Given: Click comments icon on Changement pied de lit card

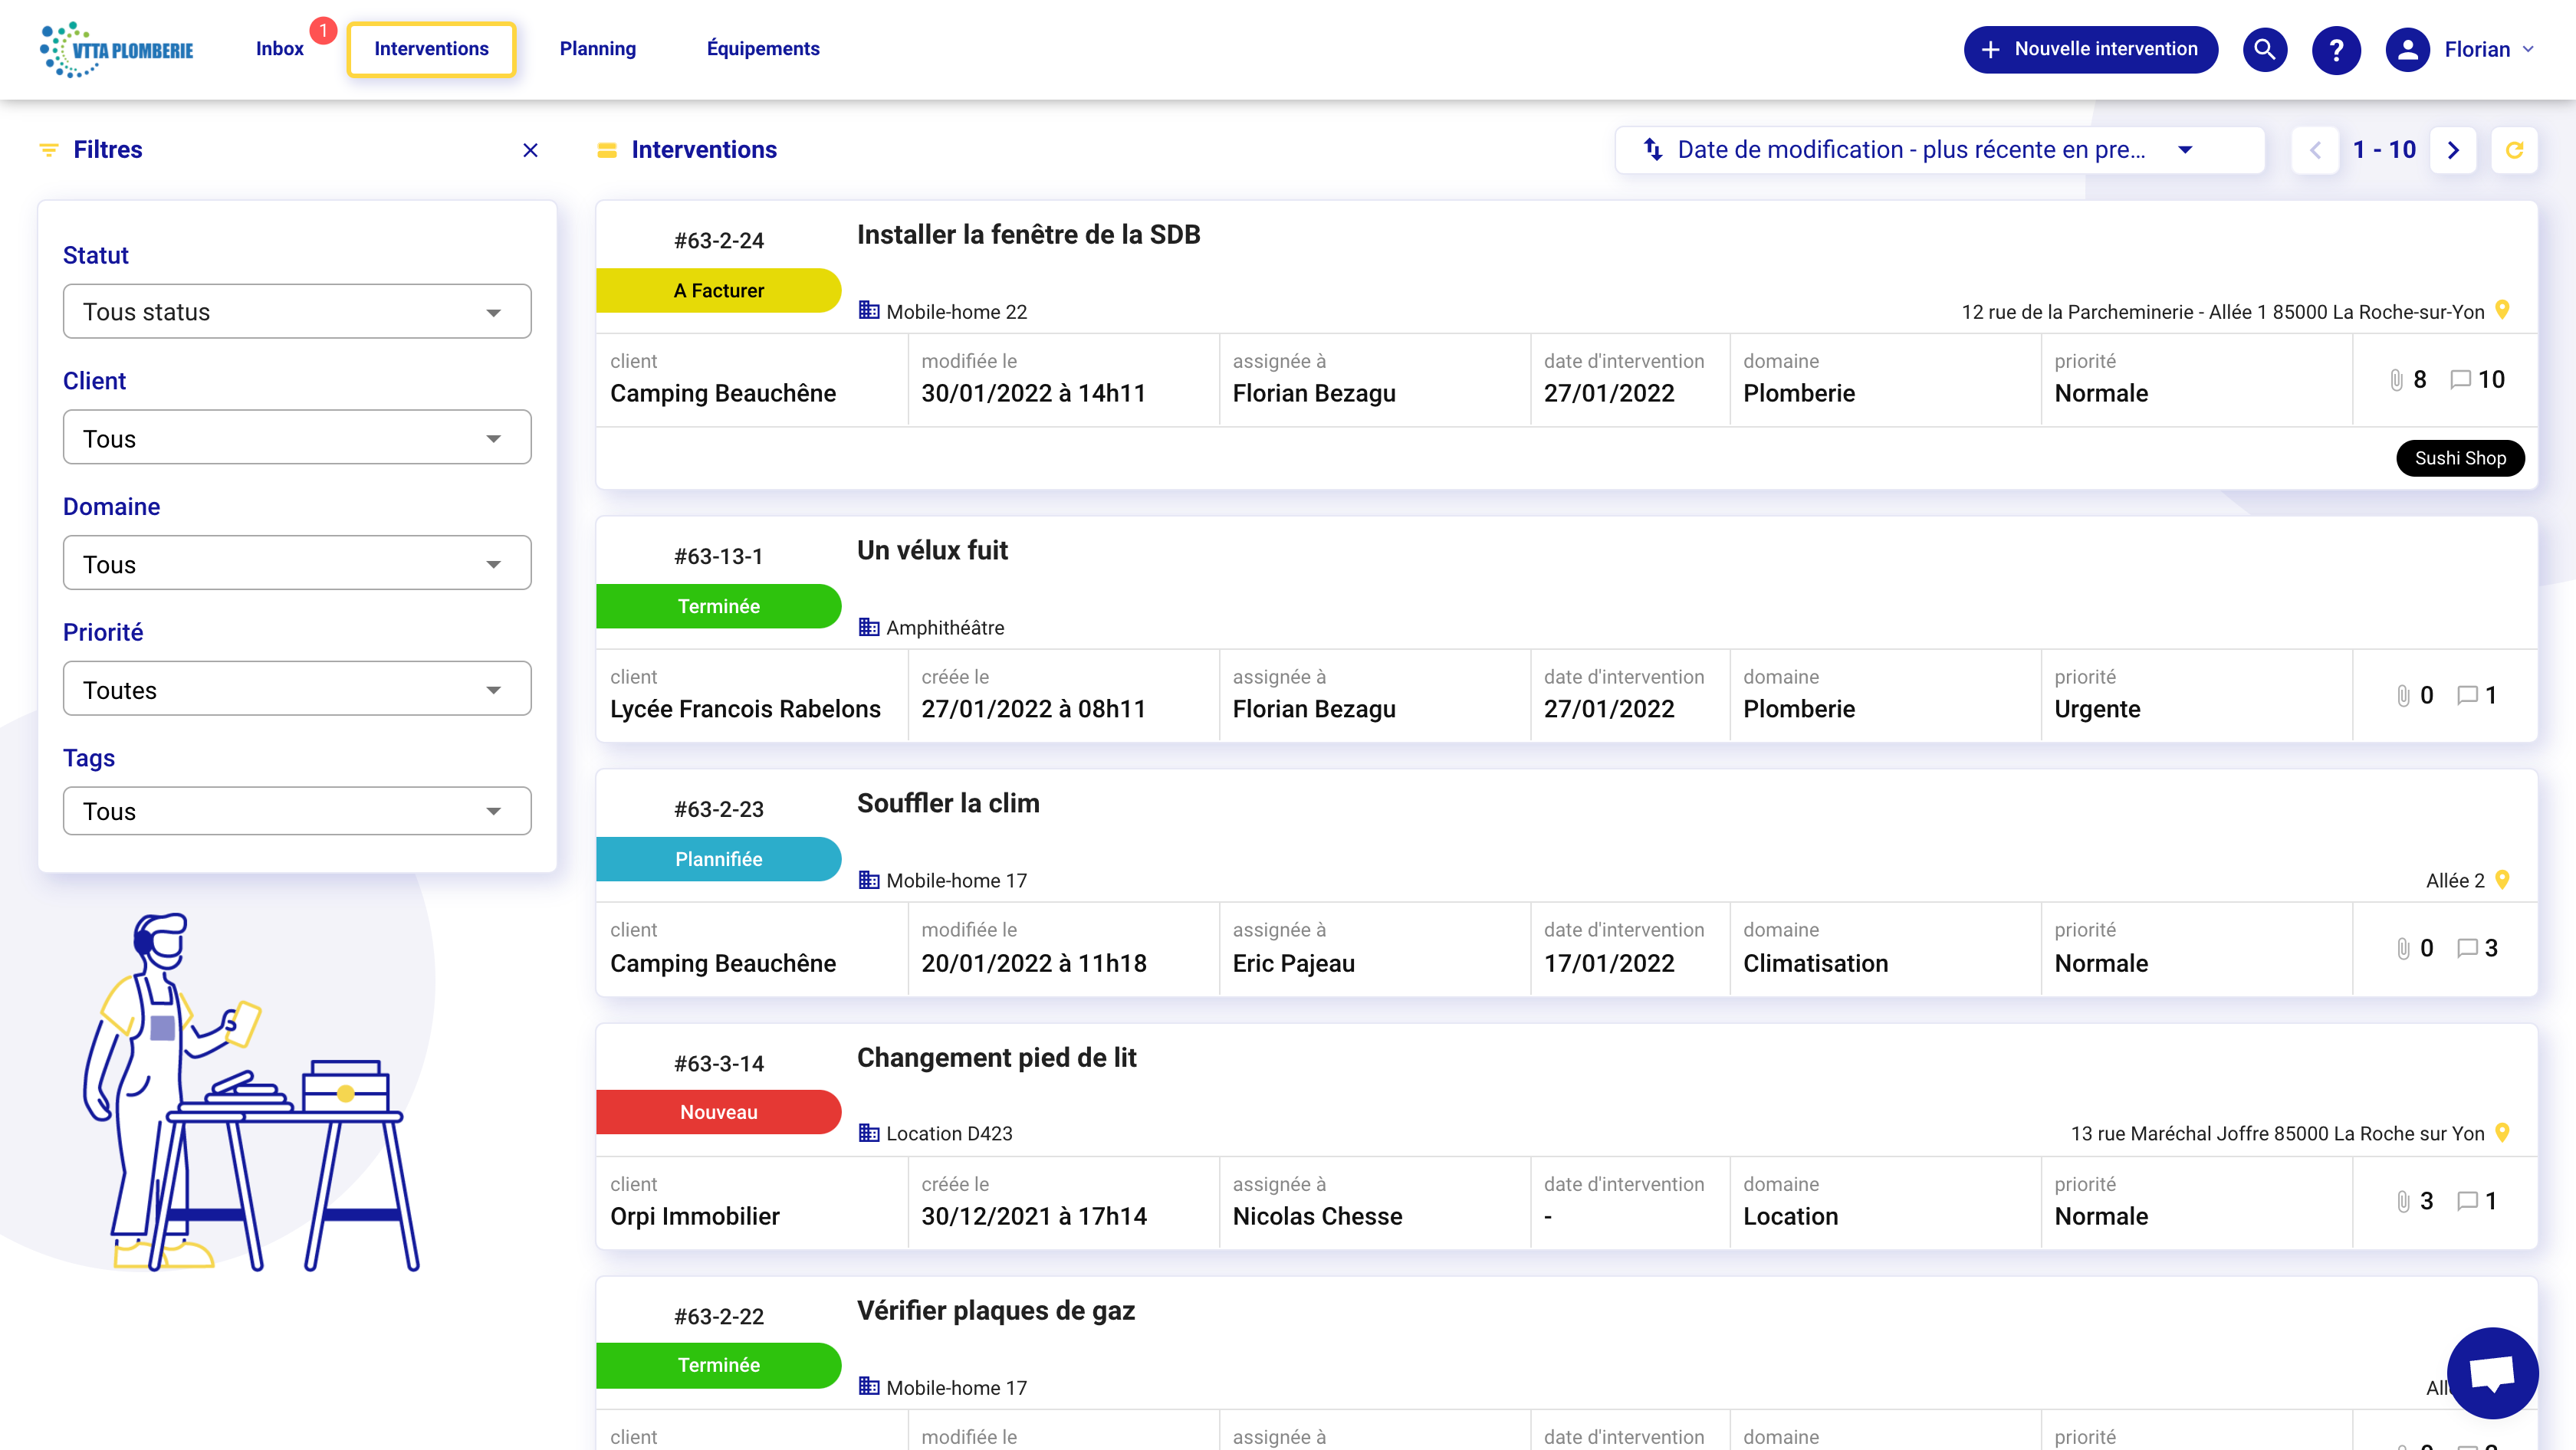Looking at the screenshot, I should click(2467, 1201).
